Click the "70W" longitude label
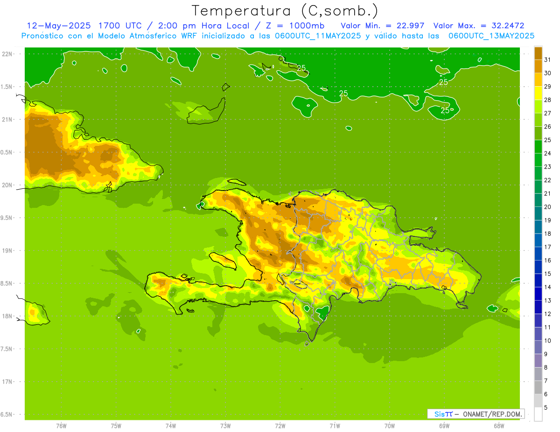 pos(390,425)
